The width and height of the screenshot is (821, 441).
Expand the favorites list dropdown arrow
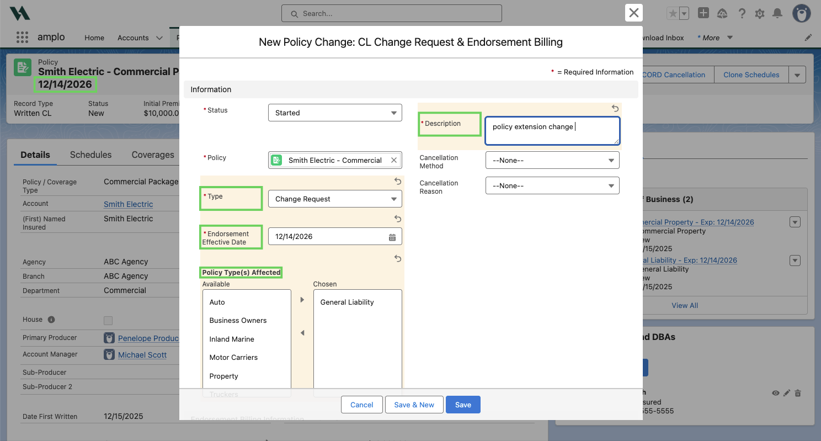click(684, 14)
